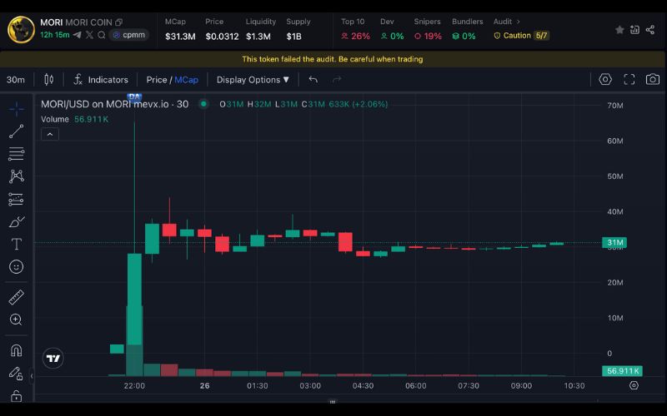Open the MORI coin avatar image

click(x=21, y=29)
